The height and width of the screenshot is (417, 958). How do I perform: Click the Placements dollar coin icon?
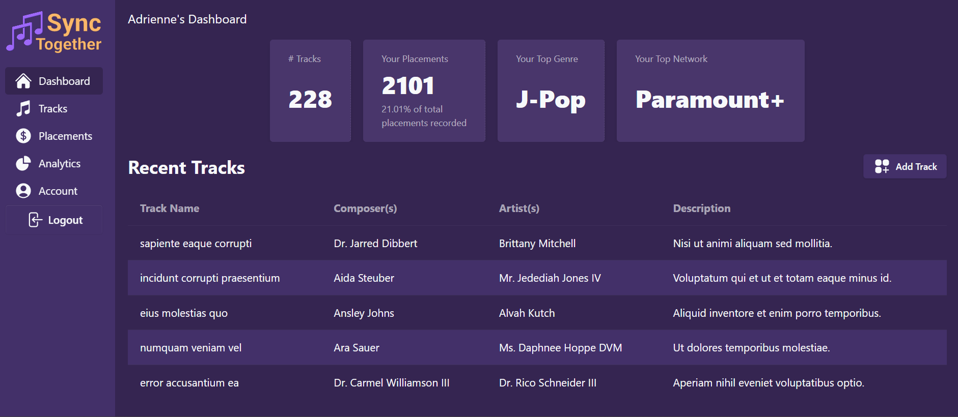click(x=23, y=136)
